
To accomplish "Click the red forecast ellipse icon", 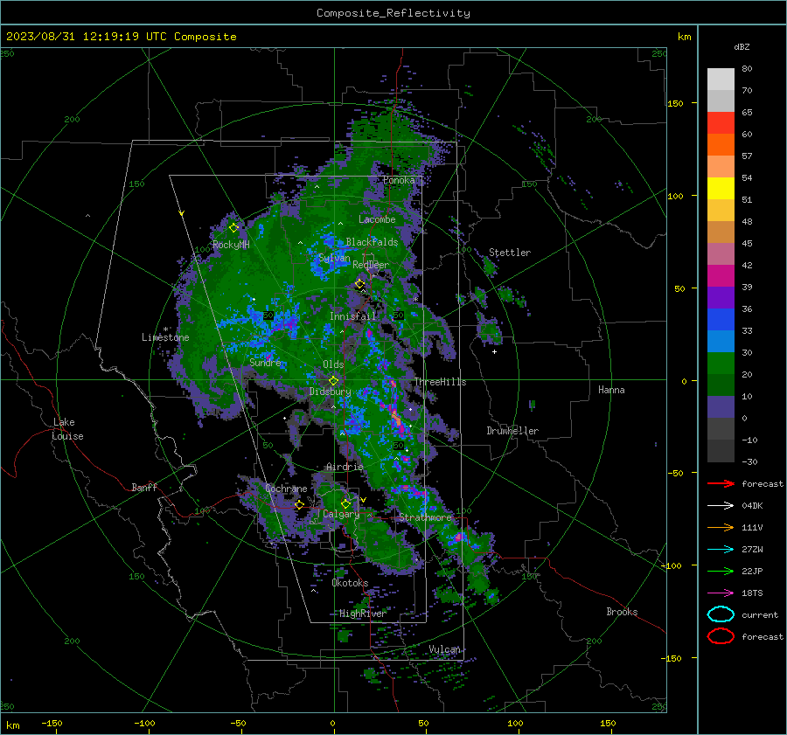I will pos(721,636).
